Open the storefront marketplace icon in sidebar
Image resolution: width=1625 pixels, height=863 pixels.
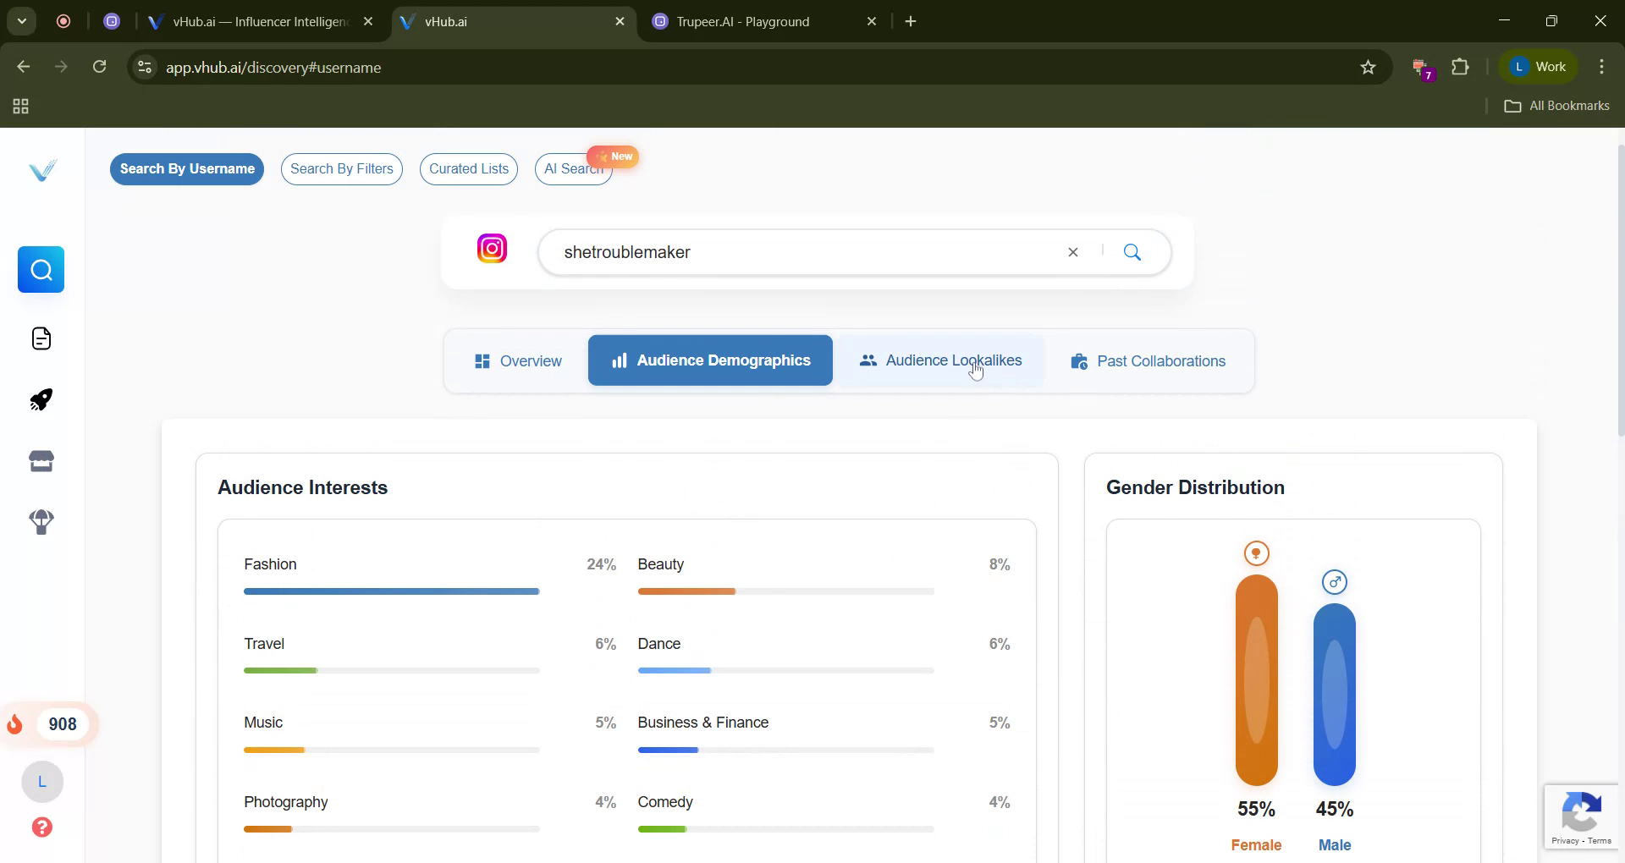coord(41,460)
